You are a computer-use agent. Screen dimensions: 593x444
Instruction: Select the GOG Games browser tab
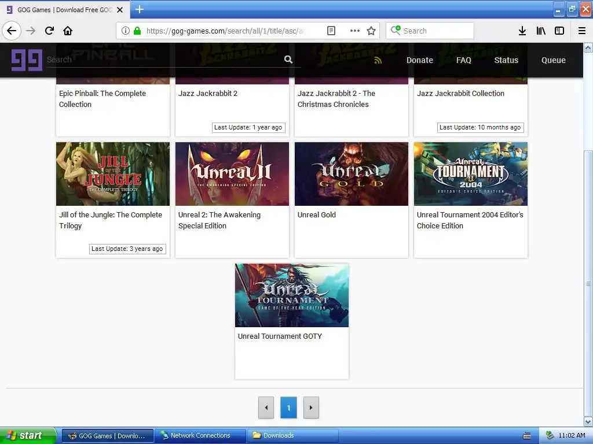pyautogui.click(x=65, y=10)
